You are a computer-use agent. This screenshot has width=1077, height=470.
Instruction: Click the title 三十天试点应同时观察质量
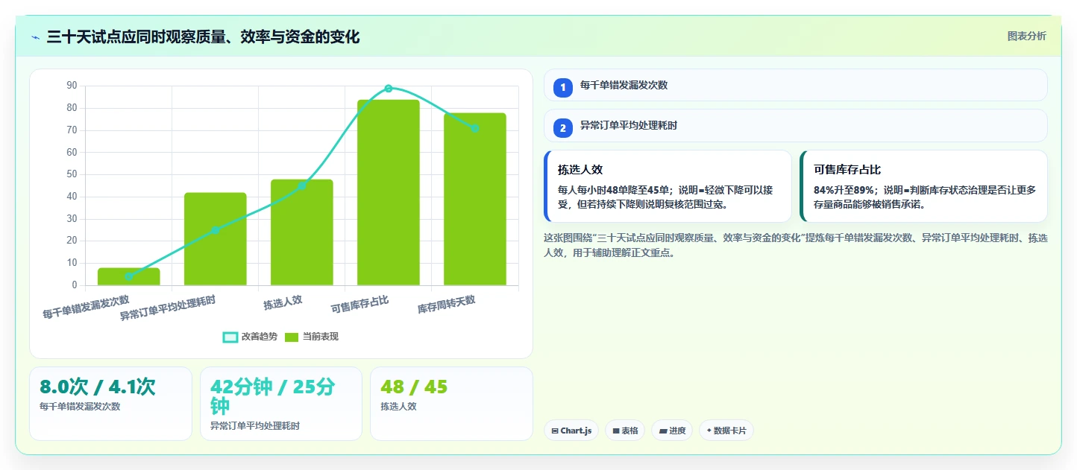(x=203, y=36)
